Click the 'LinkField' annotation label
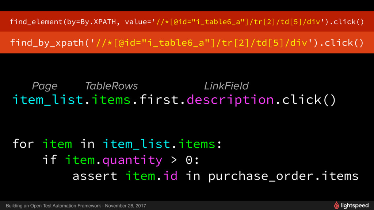 point(226,86)
